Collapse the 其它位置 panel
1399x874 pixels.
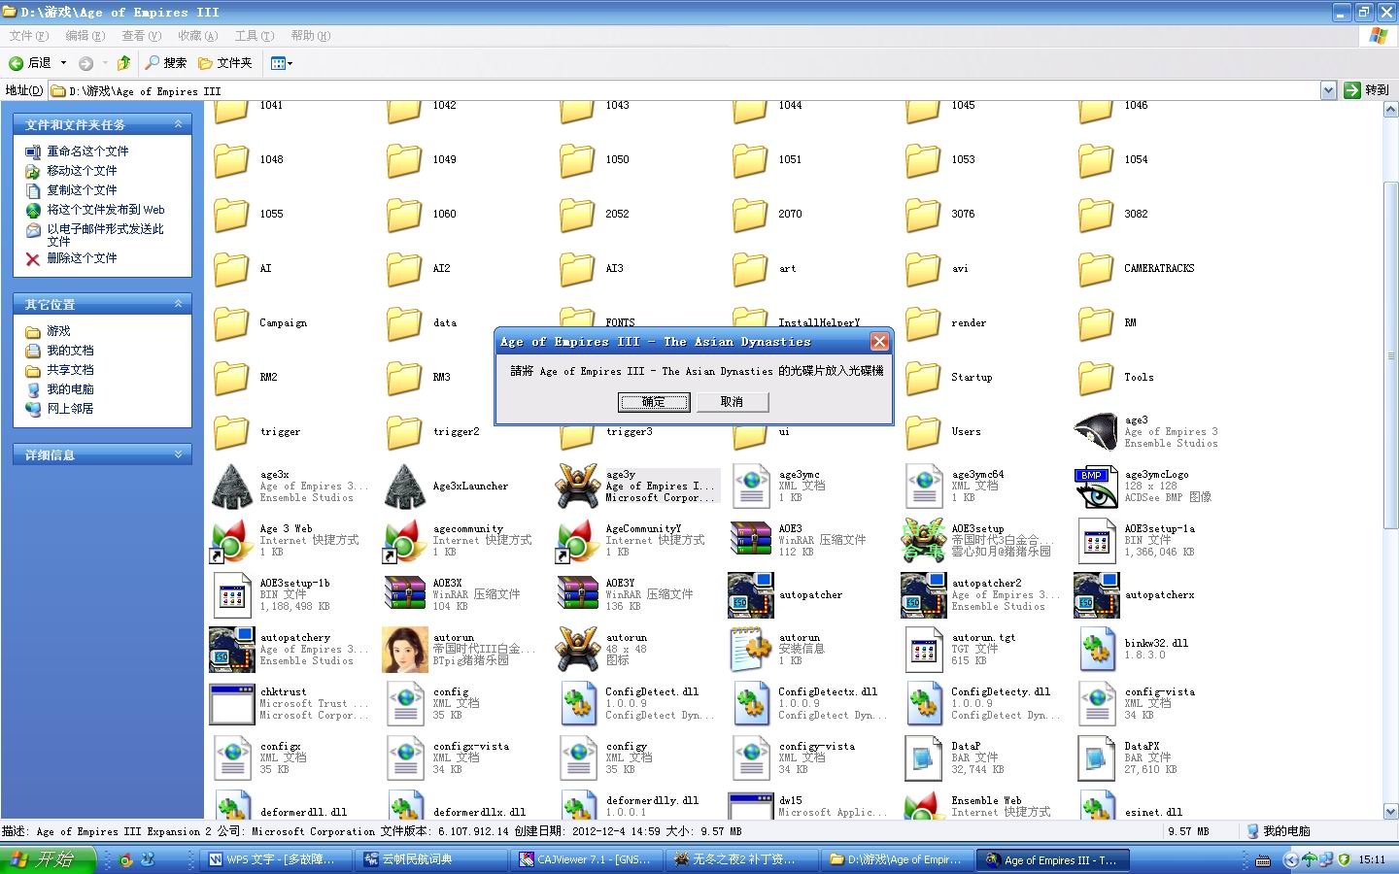178,304
